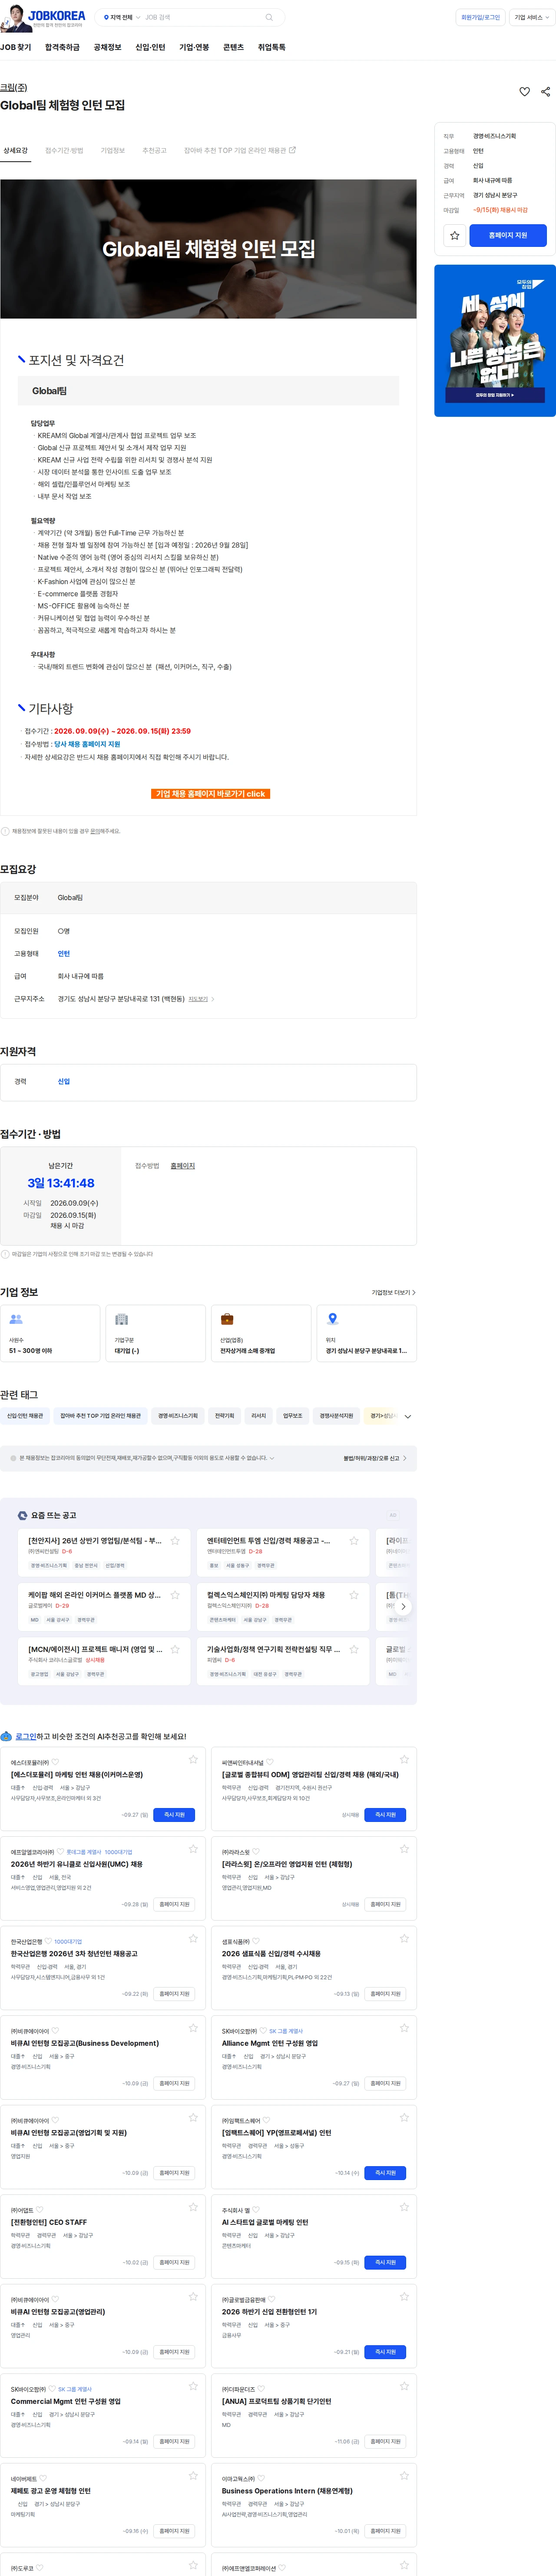Image resolution: width=556 pixels, height=2576 pixels.
Task: Scrap the posting with sidebar star button
Action: click(x=454, y=235)
